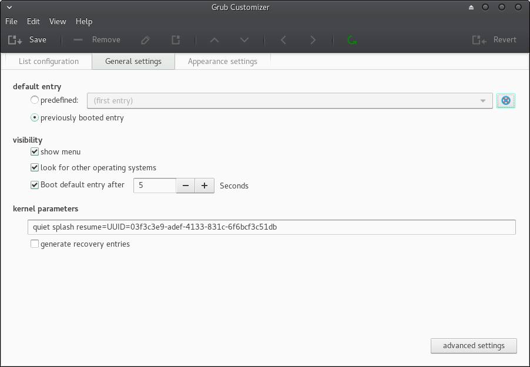Click the kernel parameters text field
Screen dimensions: 530x367
271,227
